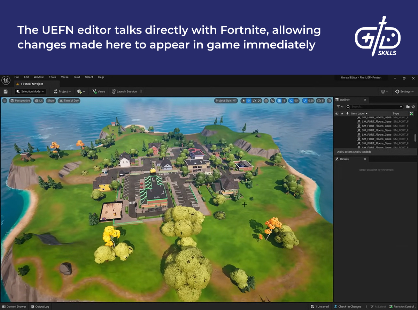
Task: Toggle rotation angle snapping
Action: tap(292, 101)
